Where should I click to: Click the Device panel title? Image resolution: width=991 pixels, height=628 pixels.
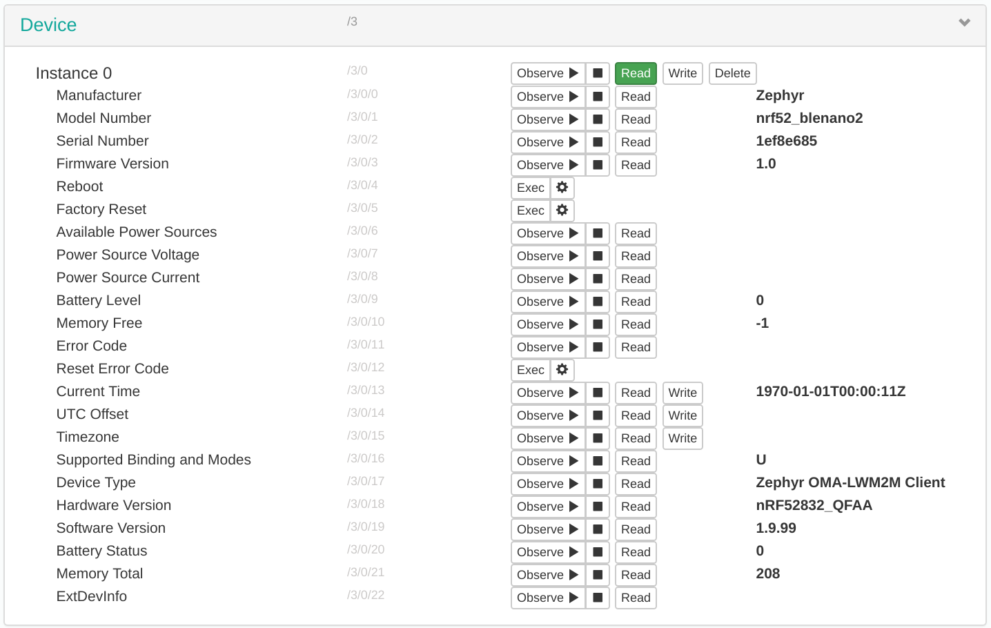(x=48, y=25)
